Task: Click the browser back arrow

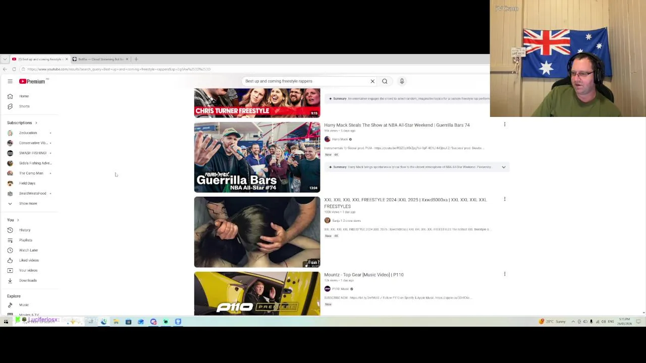Action: [x=5, y=69]
